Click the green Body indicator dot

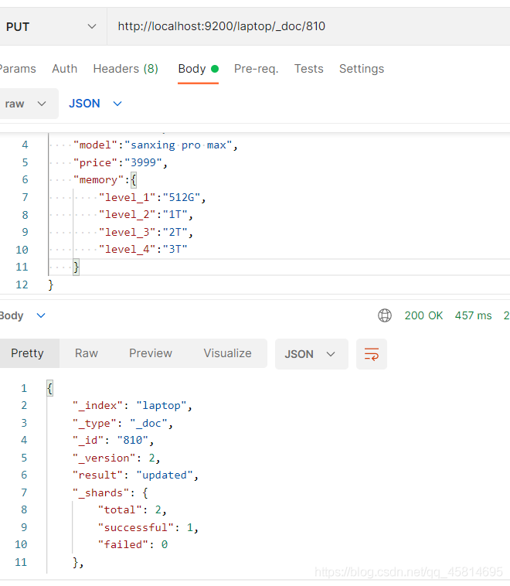pyautogui.click(x=215, y=69)
